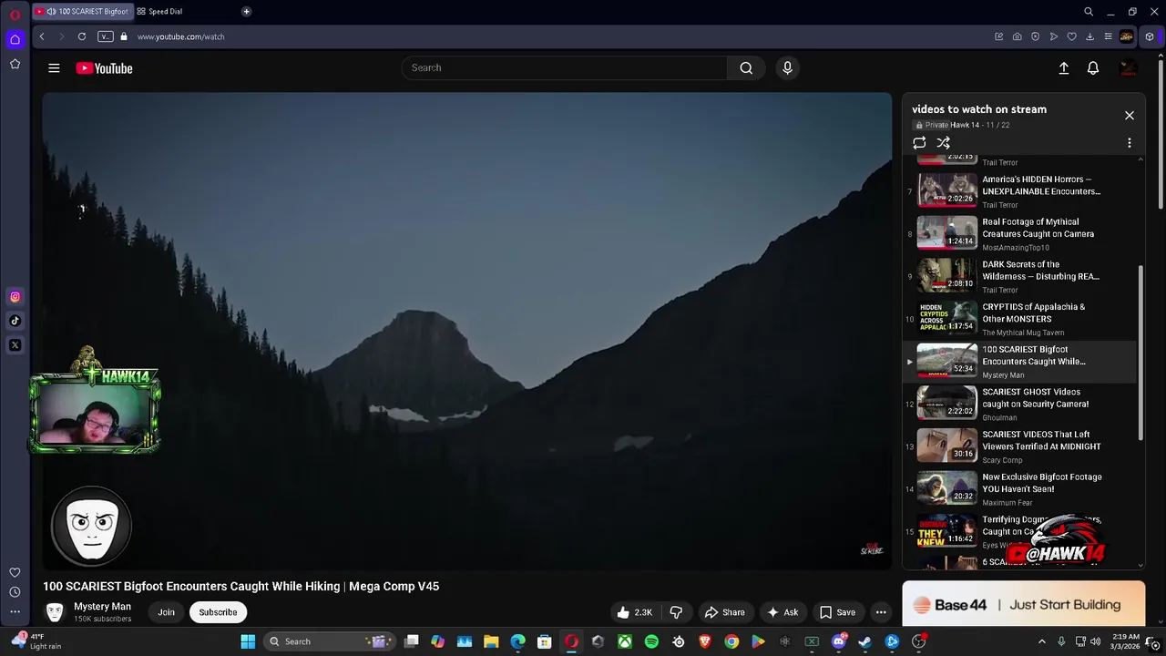Save the video to a playlist

click(x=837, y=612)
